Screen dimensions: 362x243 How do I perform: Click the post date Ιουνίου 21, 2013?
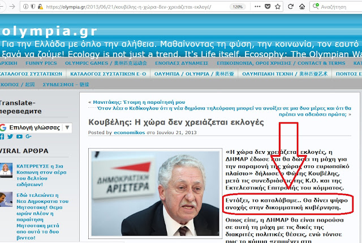pos(176,132)
